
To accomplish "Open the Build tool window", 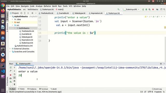I will [54, 89].
